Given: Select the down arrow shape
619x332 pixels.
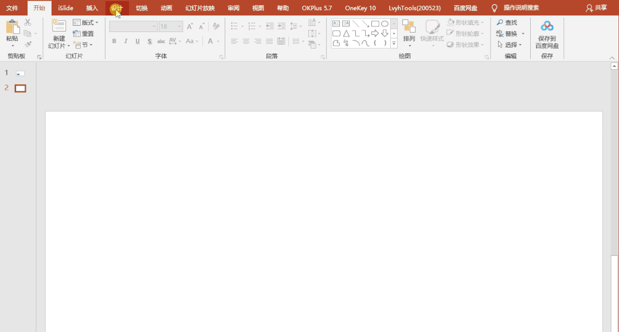Looking at the screenshot, I should (x=385, y=34).
